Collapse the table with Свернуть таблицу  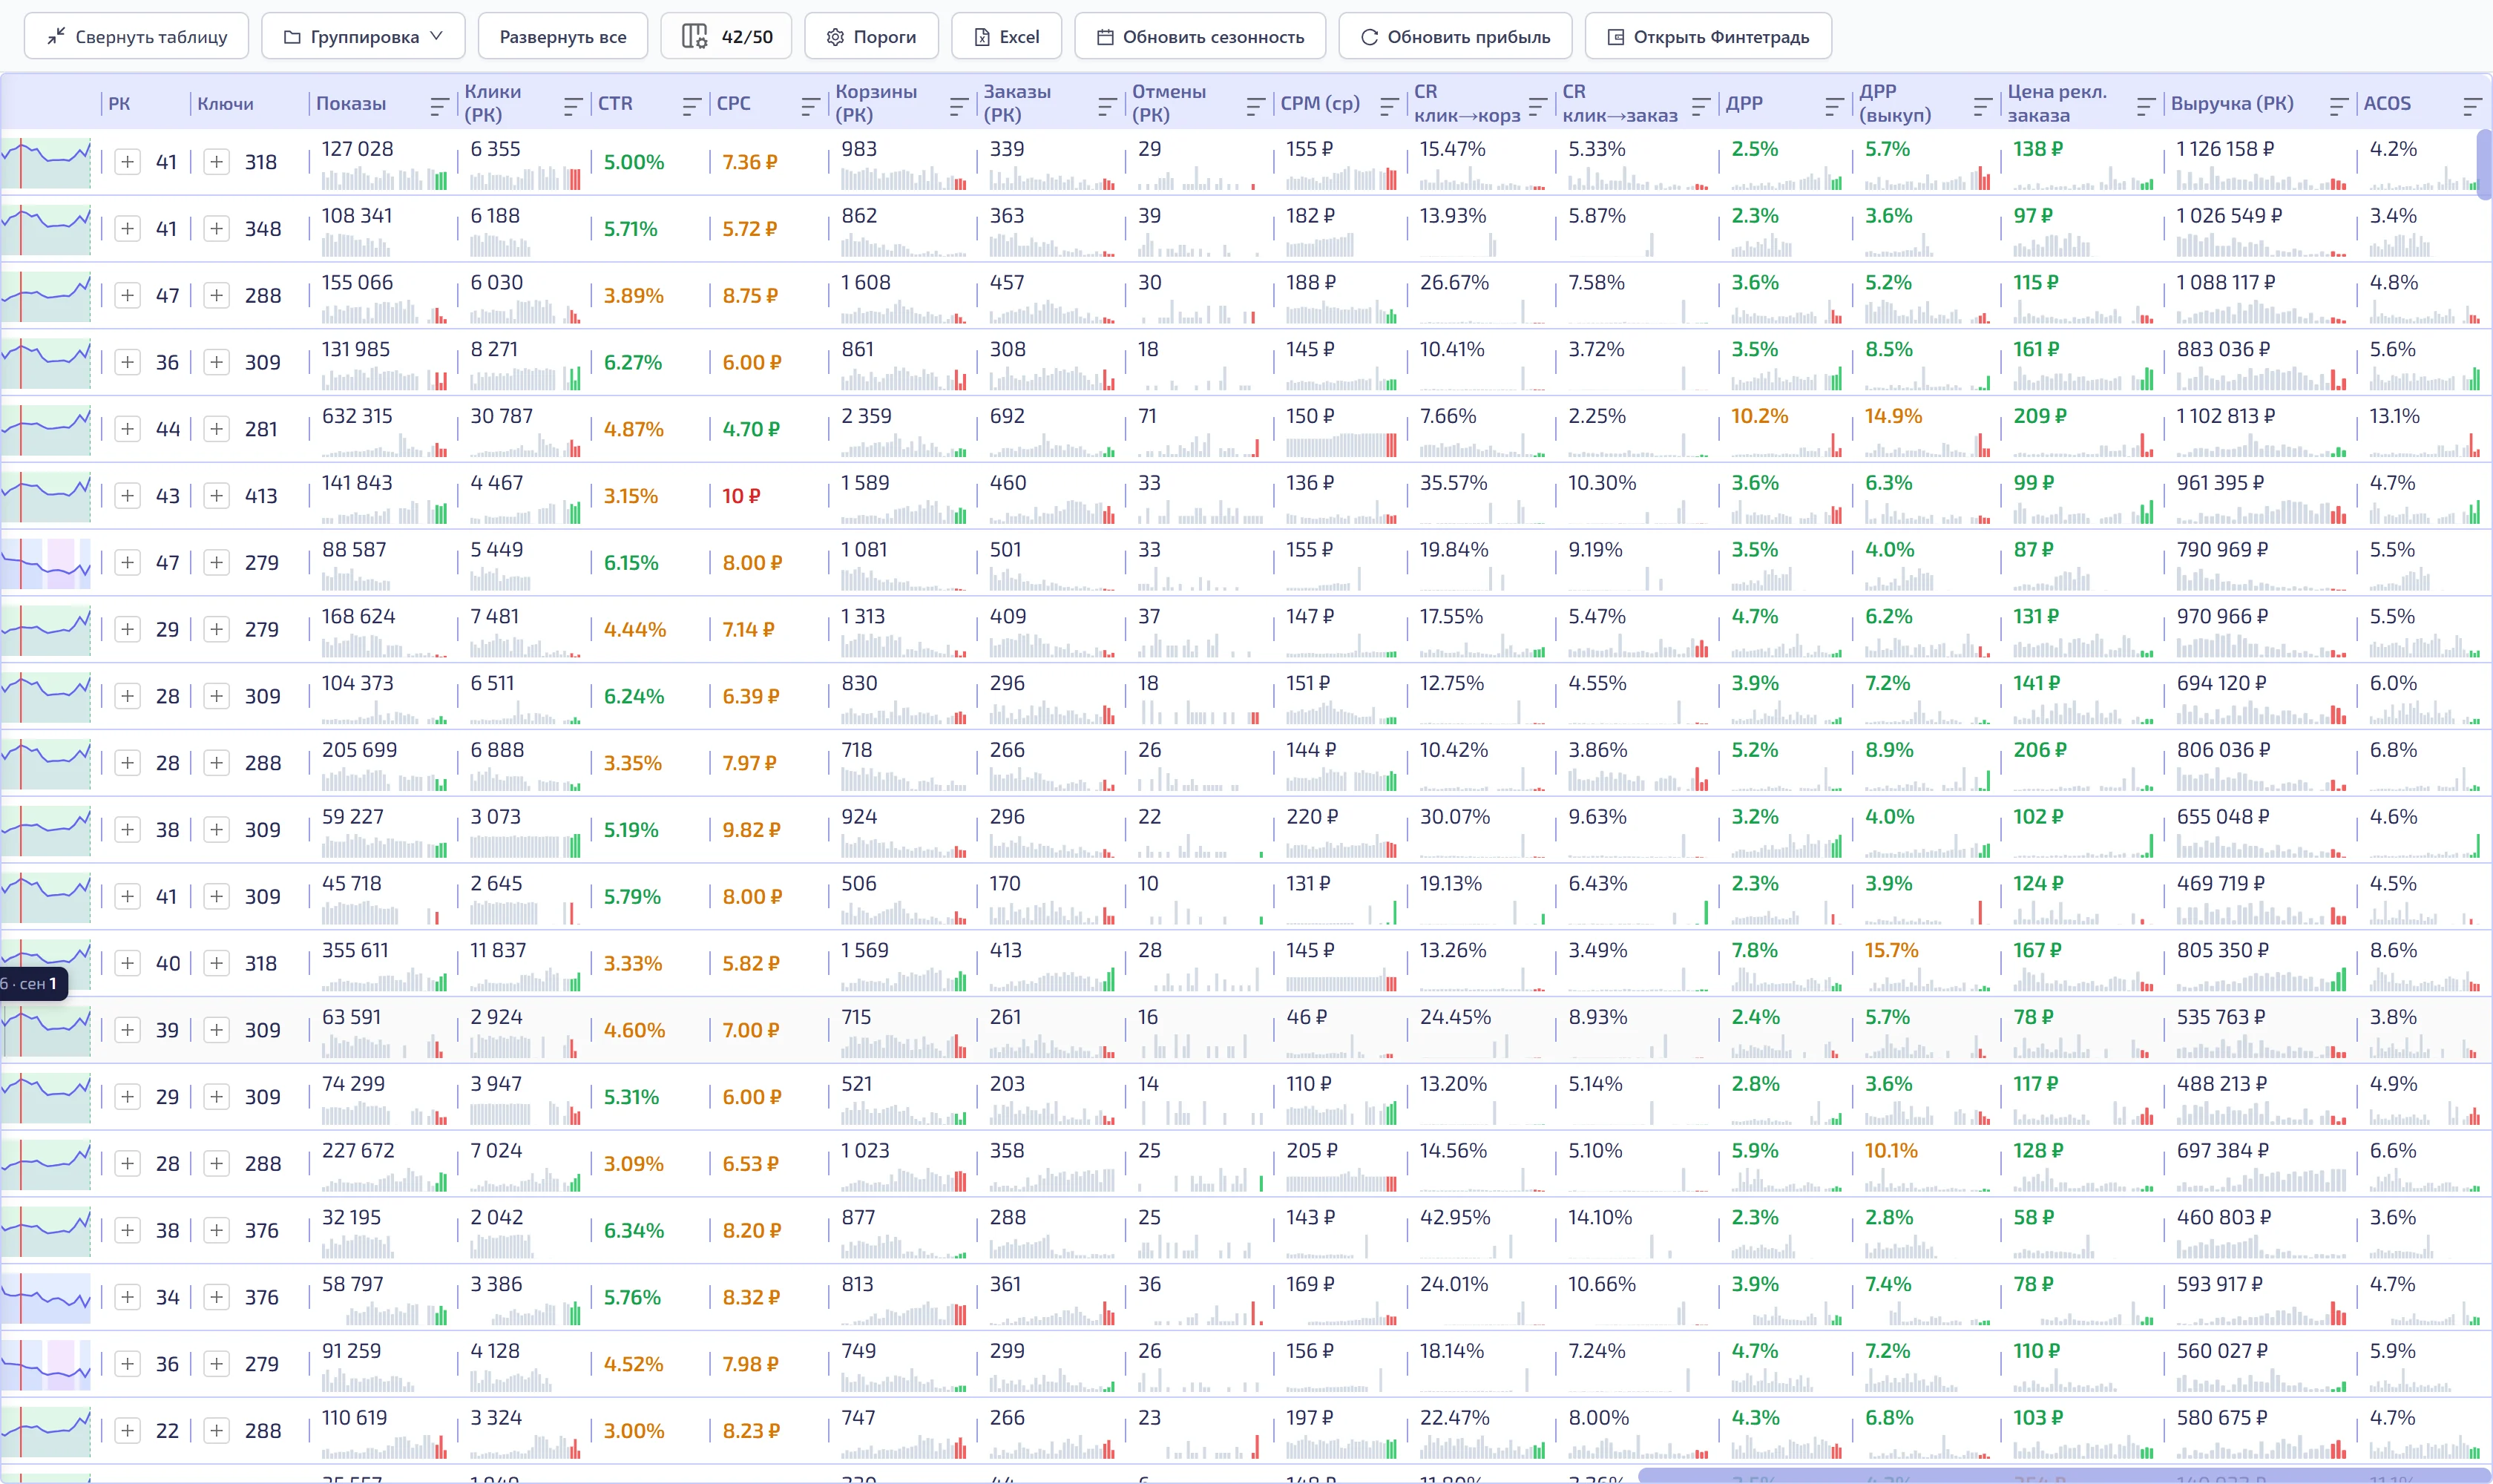pyautogui.click(x=136, y=37)
